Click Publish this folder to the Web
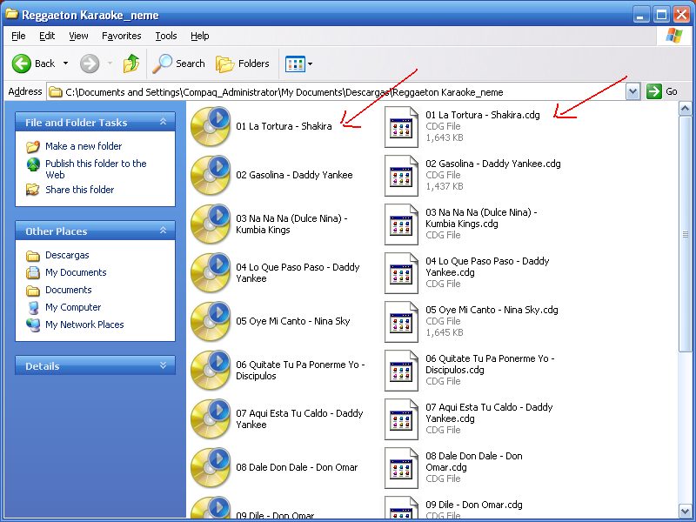The image size is (696, 522). click(x=96, y=169)
